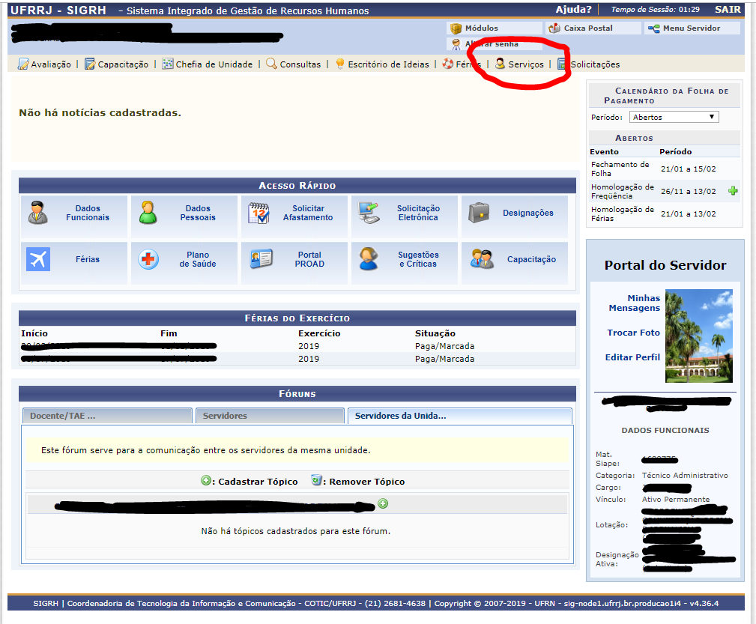Open Férias airplane icon in quick access
Viewport: 756px width, 624px height.
point(38,259)
